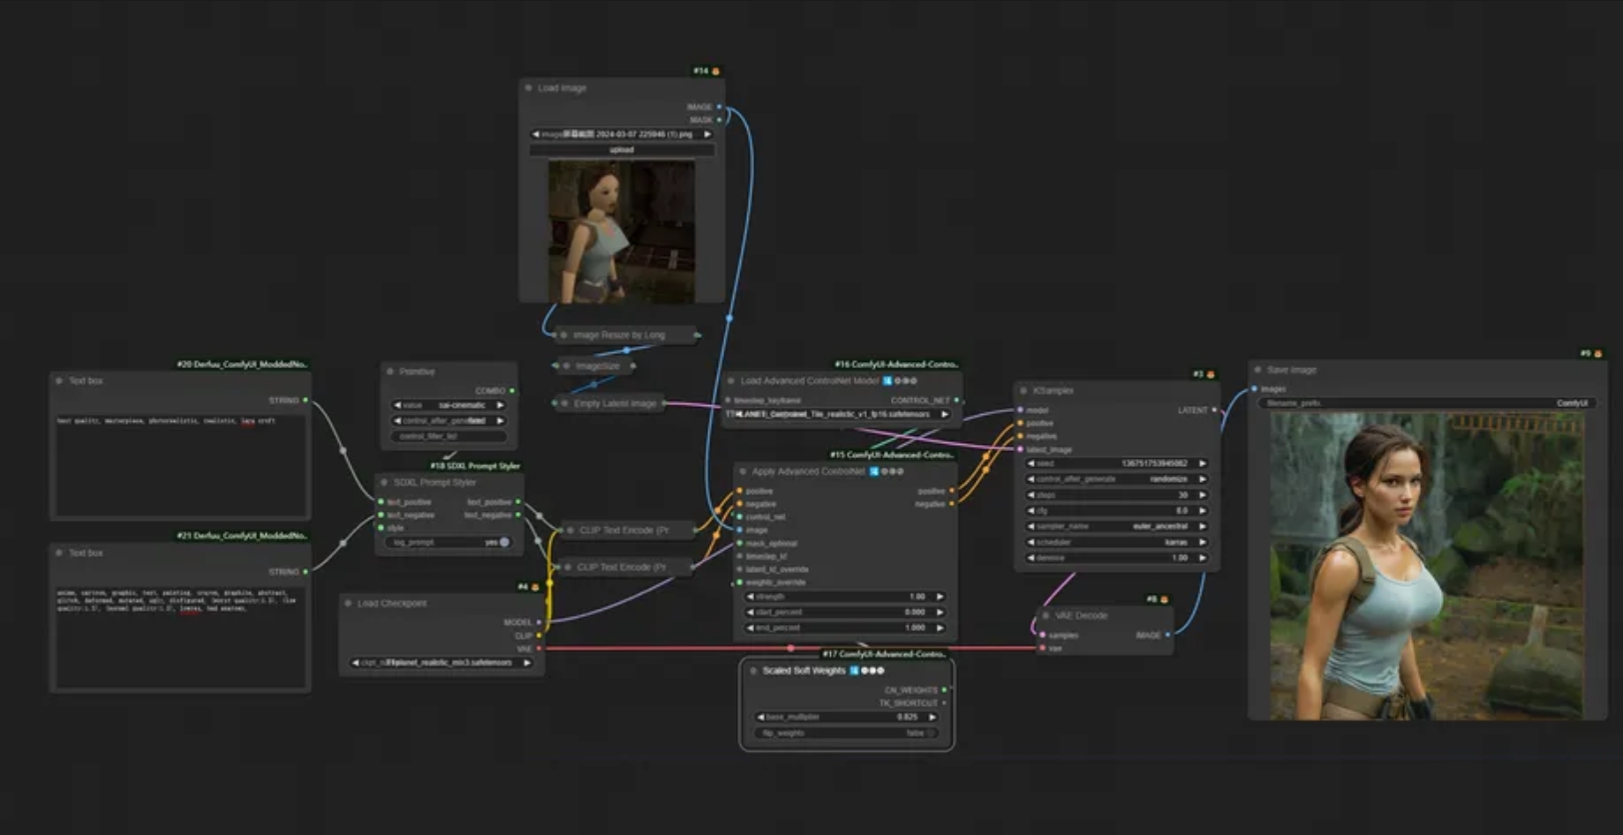Viewport: 1623px width, 835px height.
Task: Click the samples input socket on VAE Decode
Action: pyautogui.click(x=1043, y=636)
